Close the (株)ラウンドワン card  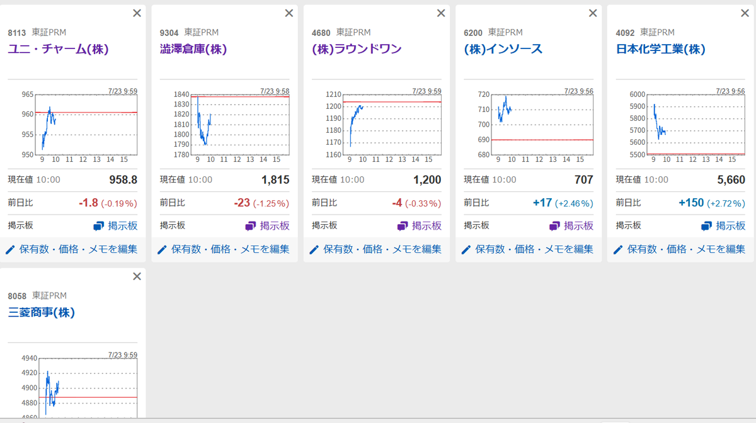(x=441, y=13)
